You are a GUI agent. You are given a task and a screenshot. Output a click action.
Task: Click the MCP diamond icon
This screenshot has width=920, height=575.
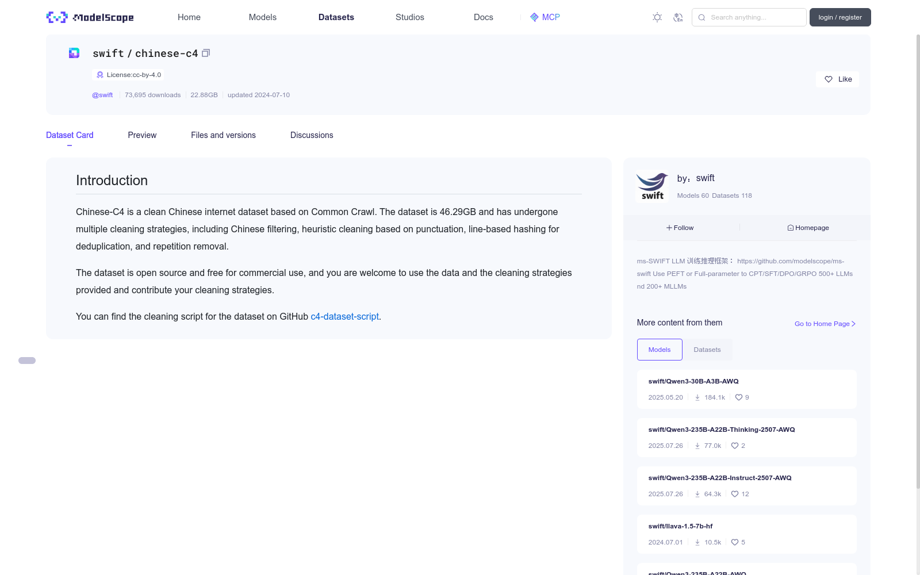tap(534, 17)
